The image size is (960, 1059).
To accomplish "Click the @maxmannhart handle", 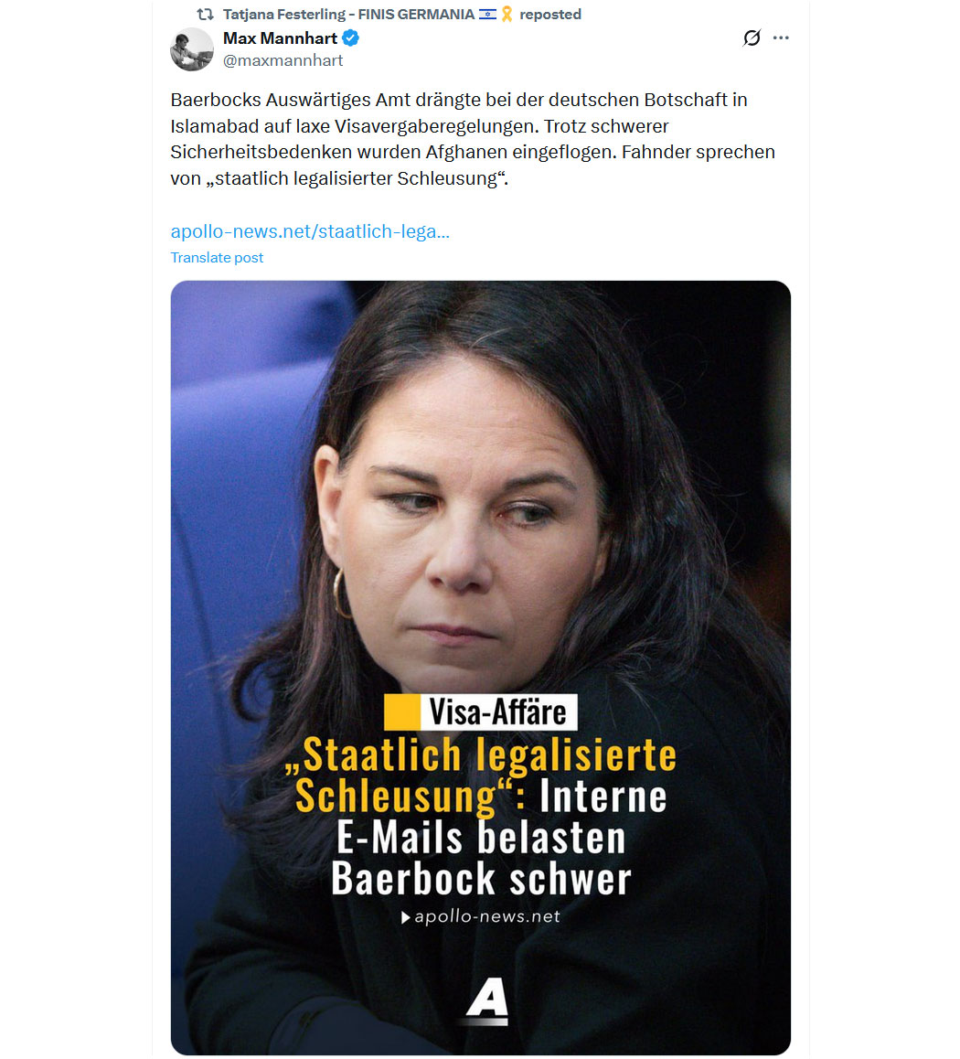I will tap(283, 60).
